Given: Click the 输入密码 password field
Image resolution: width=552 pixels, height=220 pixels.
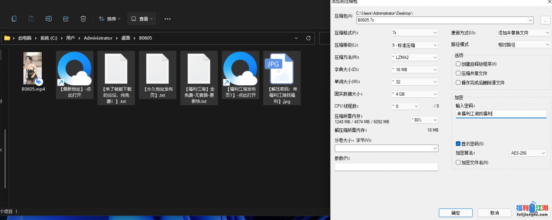Looking at the screenshot, I should [x=500, y=114].
